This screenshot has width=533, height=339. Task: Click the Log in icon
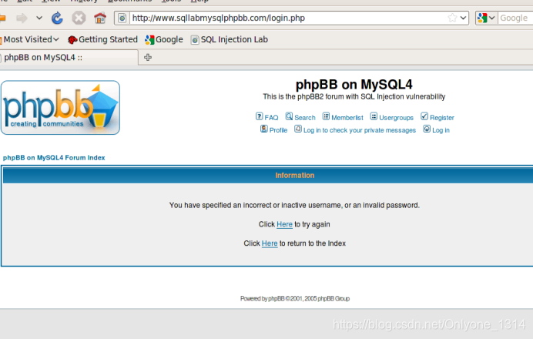coord(427,129)
